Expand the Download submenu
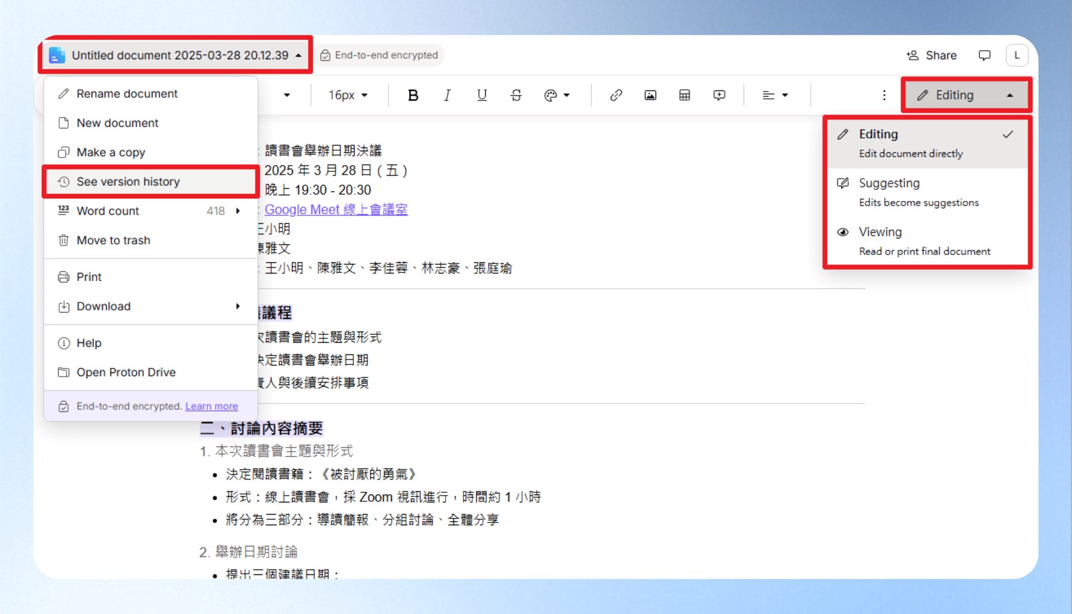Viewport: 1072px width, 614px height. (x=151, y=306)
